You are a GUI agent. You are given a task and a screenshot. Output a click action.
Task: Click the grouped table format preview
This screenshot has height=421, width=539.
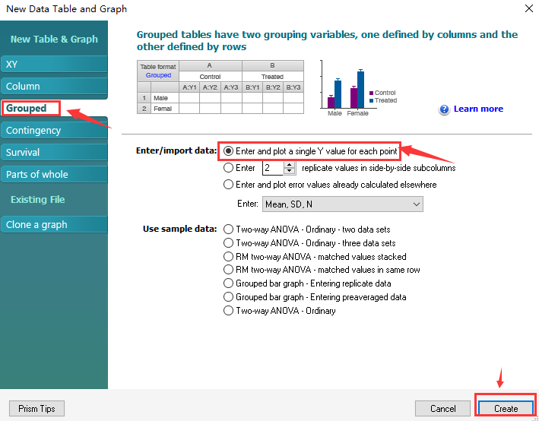(220, 87)
